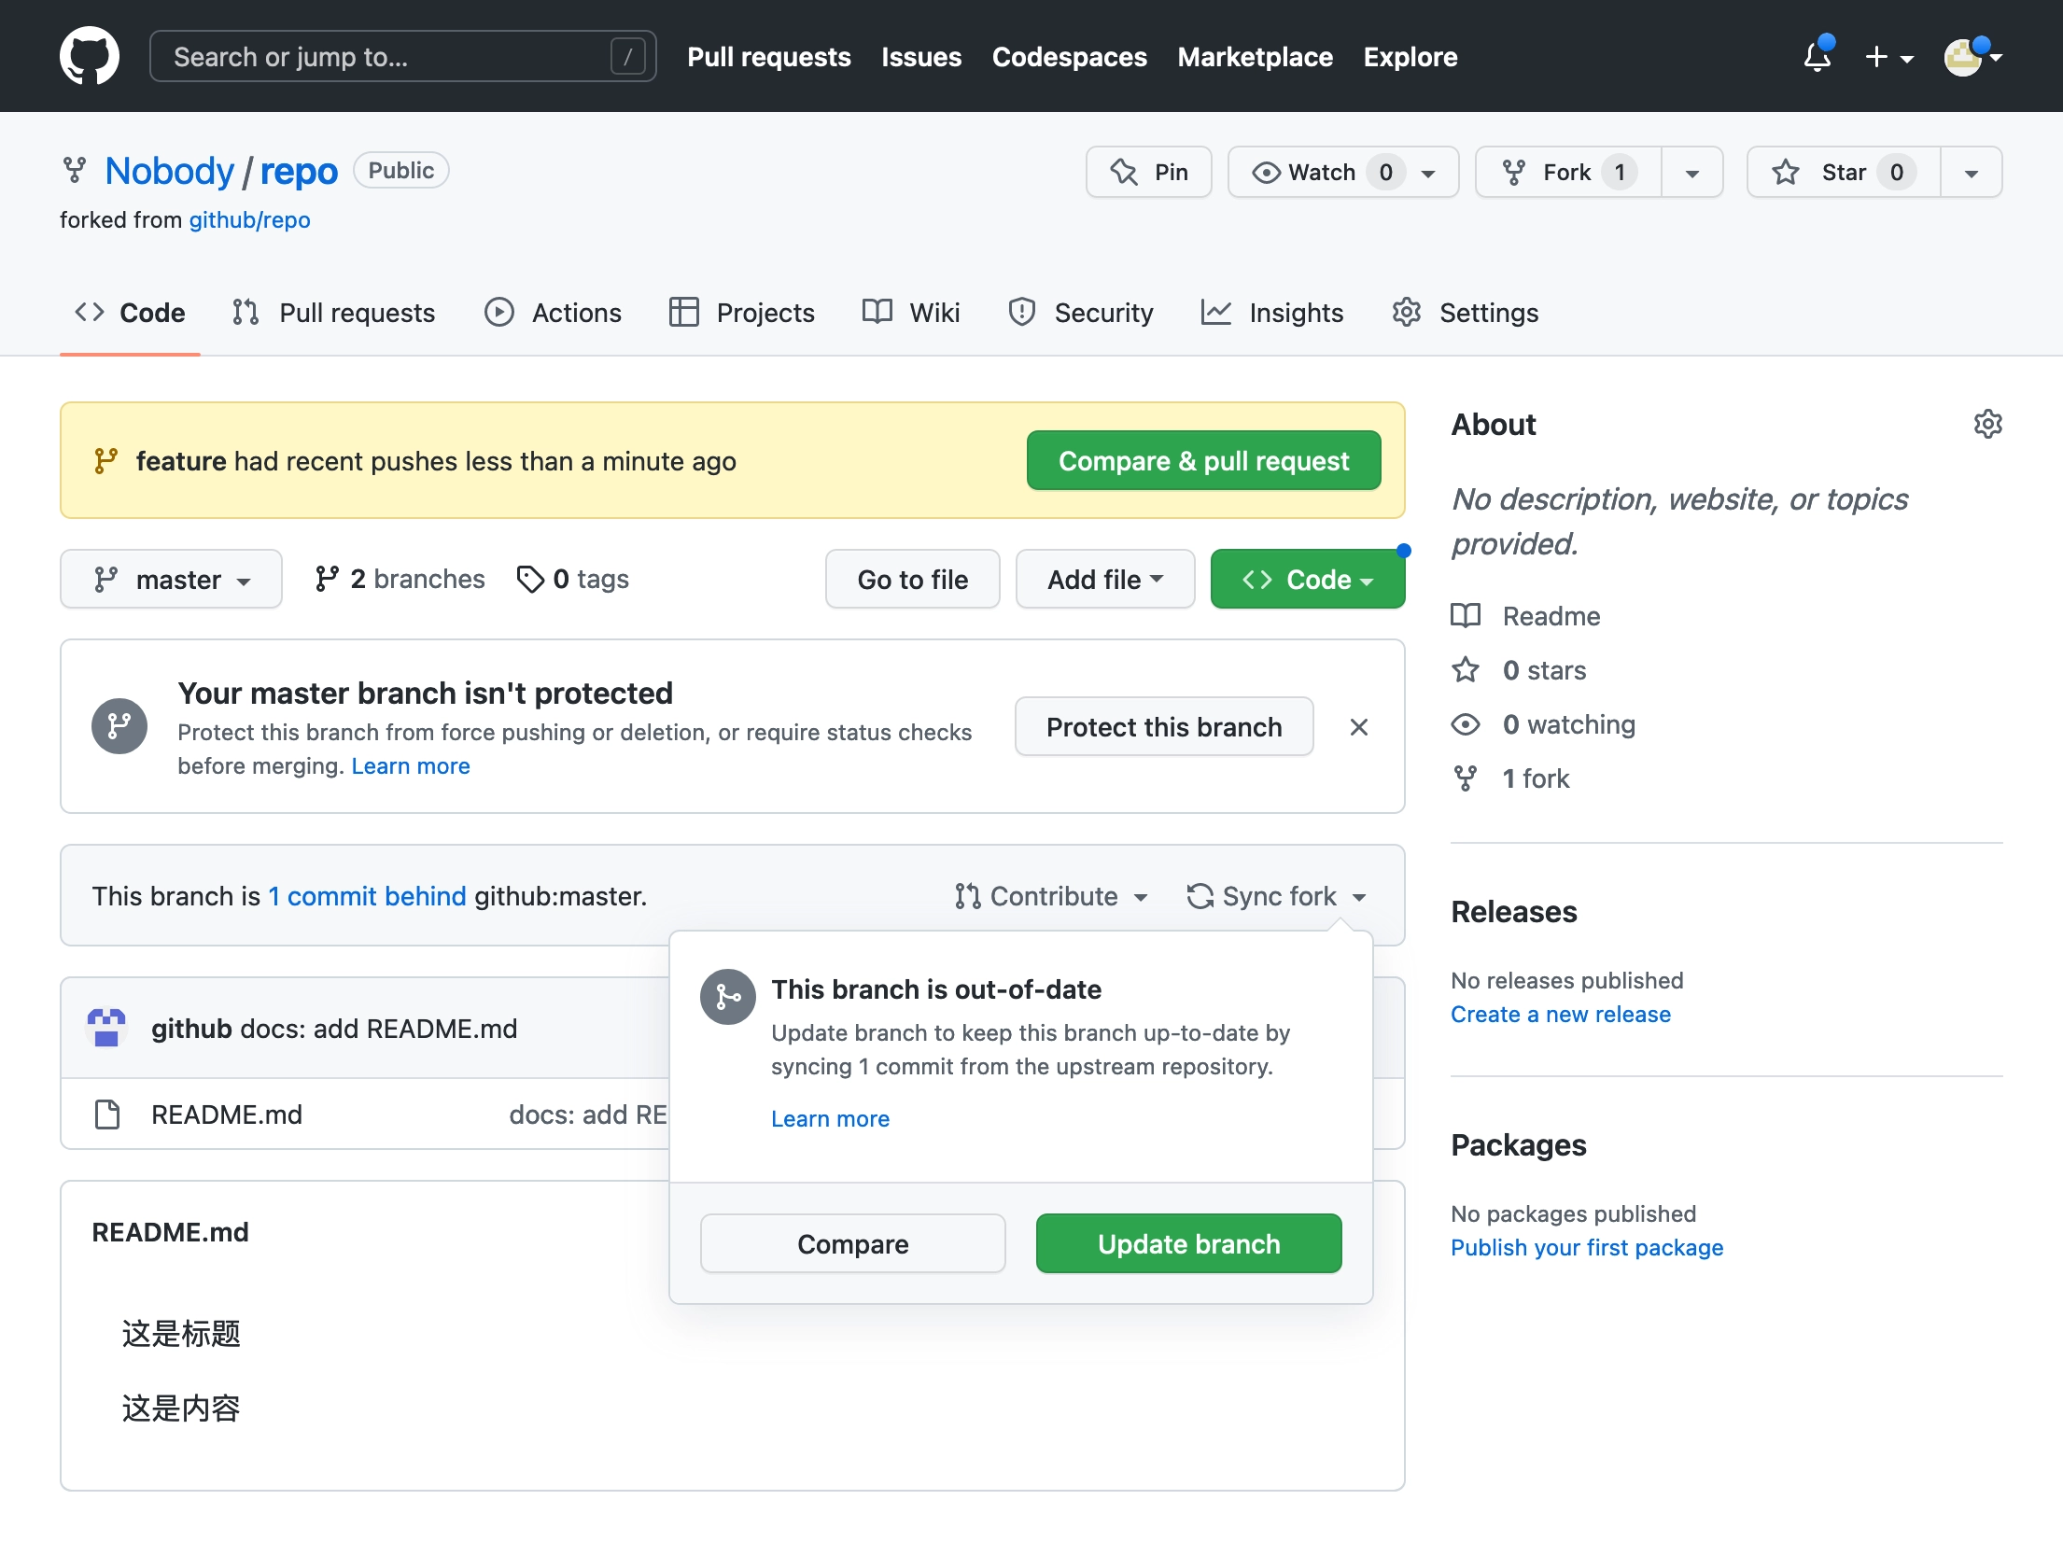Viewport: 2063px width, 1542px height.
Task: View the 2 branches link
Action: pyautogui.click(x=400, y=579)
